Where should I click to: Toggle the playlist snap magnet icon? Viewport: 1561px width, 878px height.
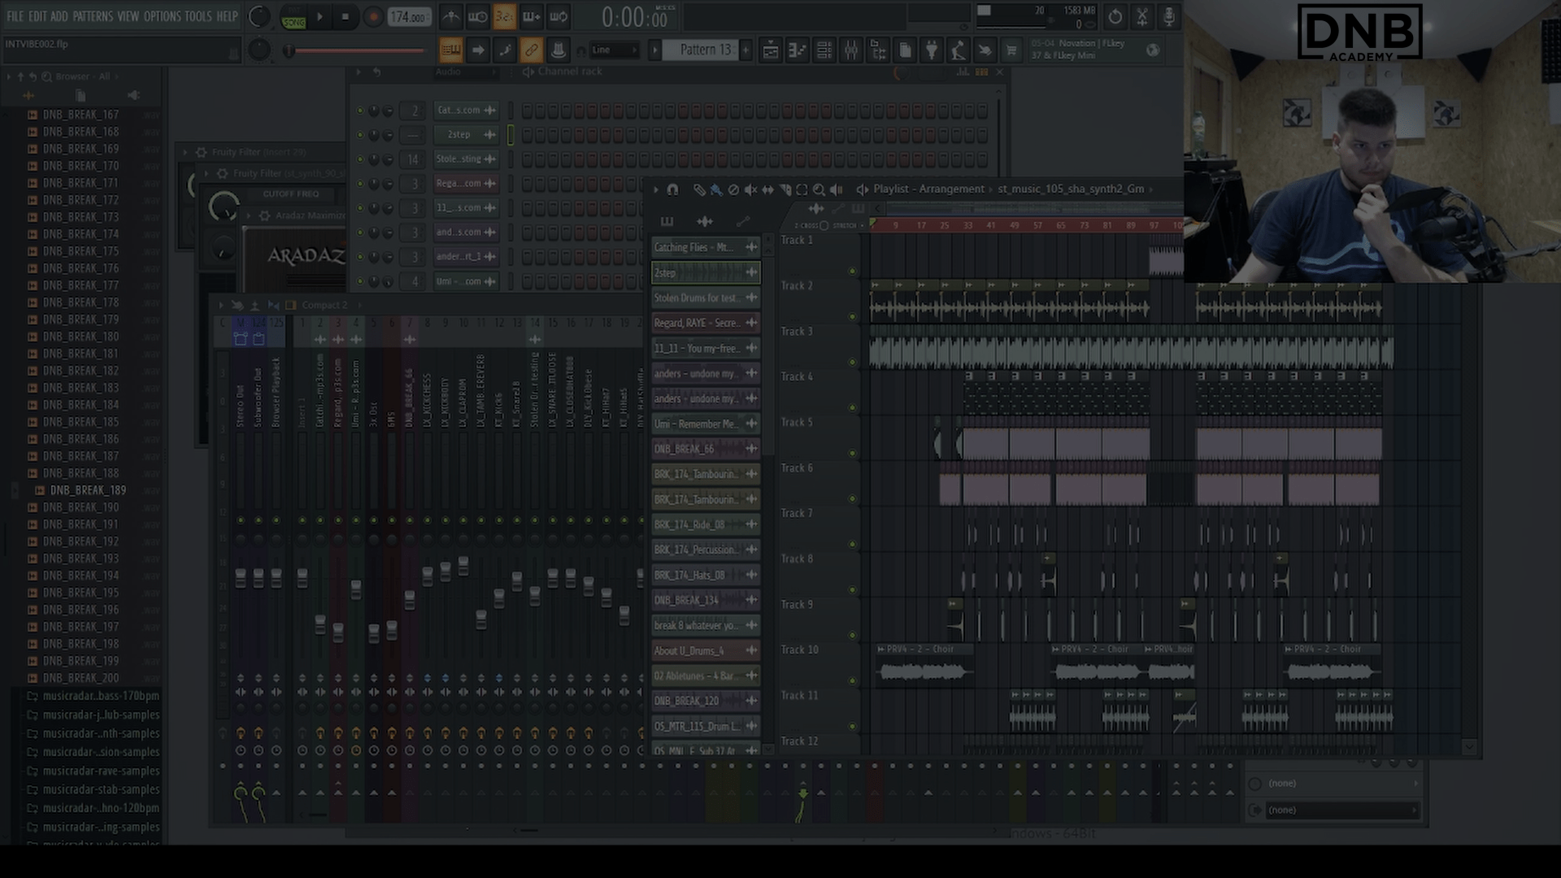tap(672, 189)
